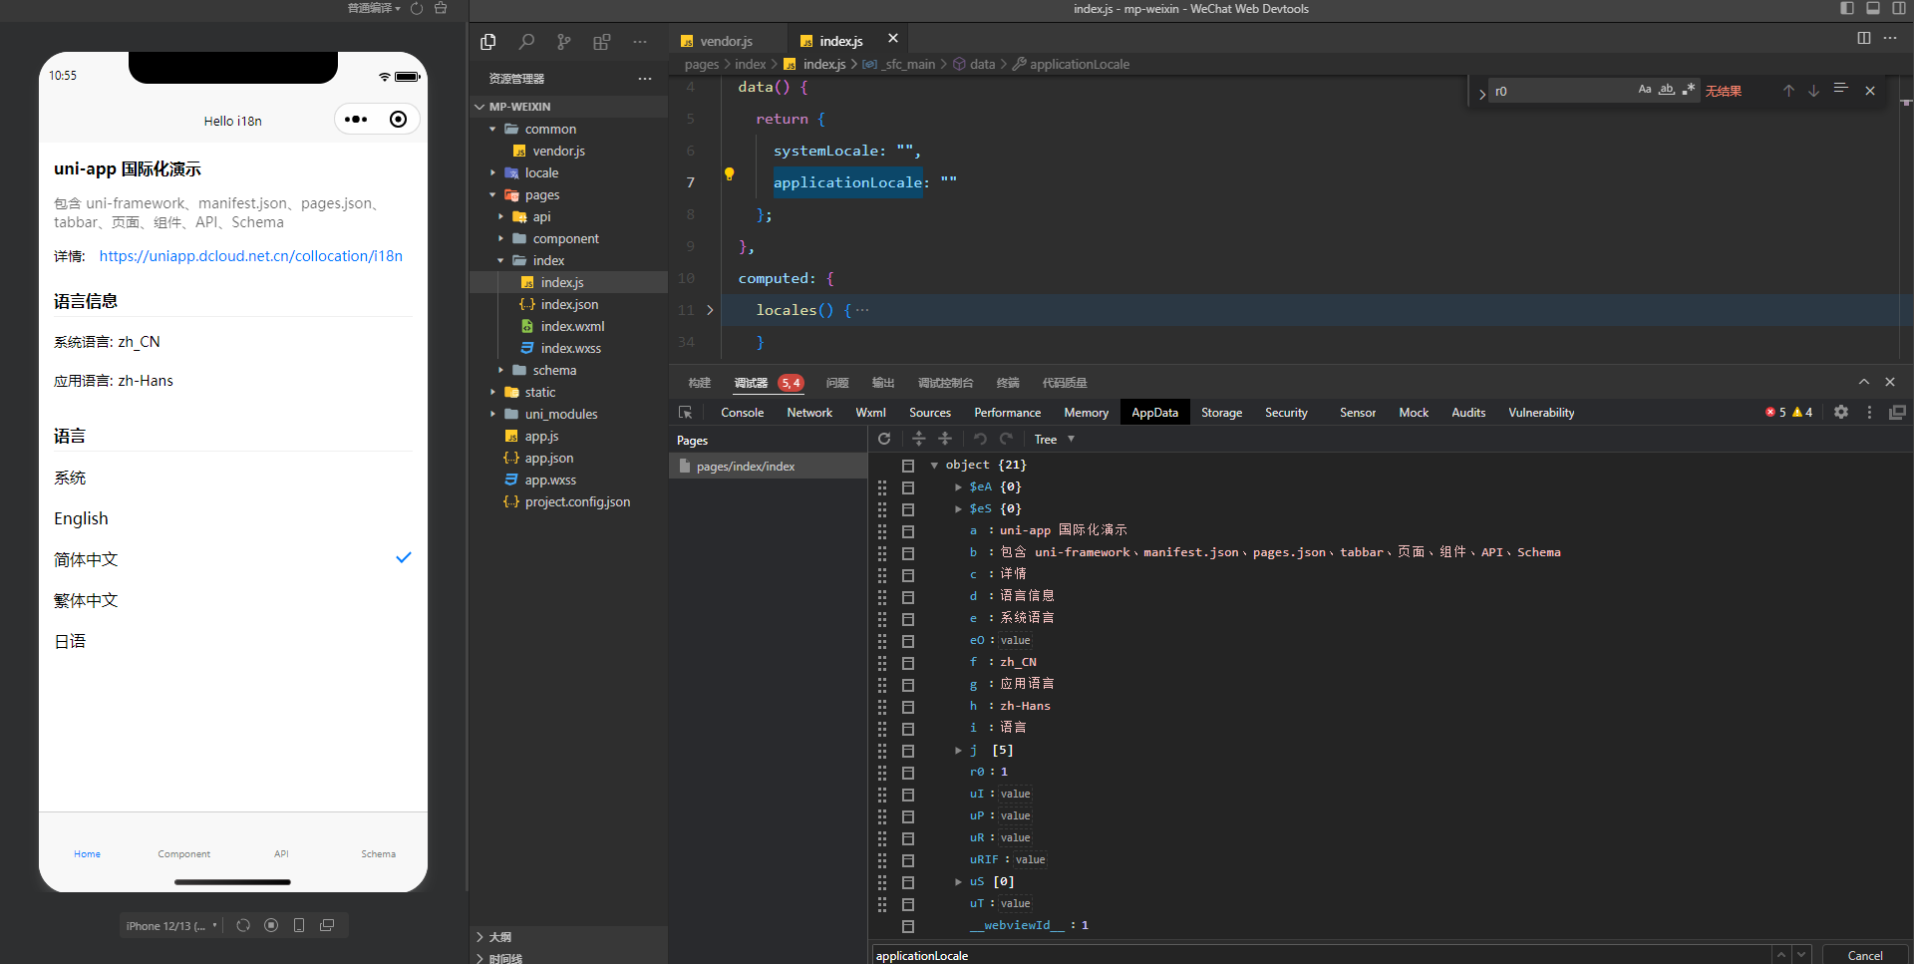Collapse all nodes in the AppData panel

[945, 439]
